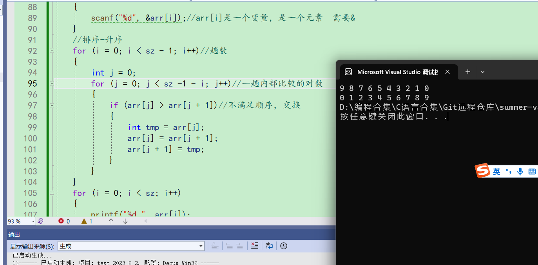Screen dimensions: 538x265
Task: Click the go to next message icon
Action: [239, 246]
